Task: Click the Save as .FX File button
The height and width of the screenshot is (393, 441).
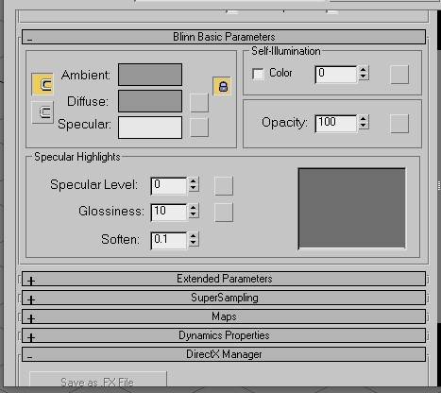Action: click(98, 380)
